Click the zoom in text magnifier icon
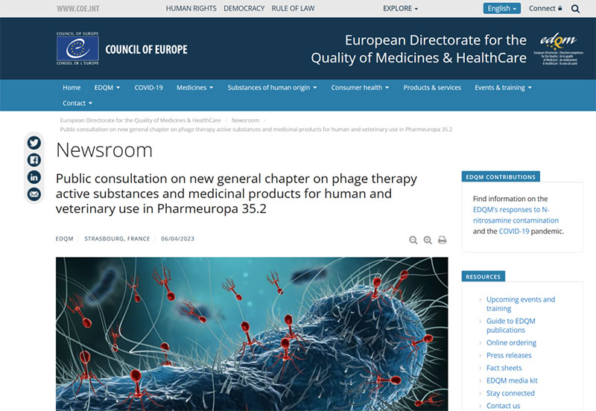Image resolution: width=596 pixels, height=411 pixels. coord(428,240)
